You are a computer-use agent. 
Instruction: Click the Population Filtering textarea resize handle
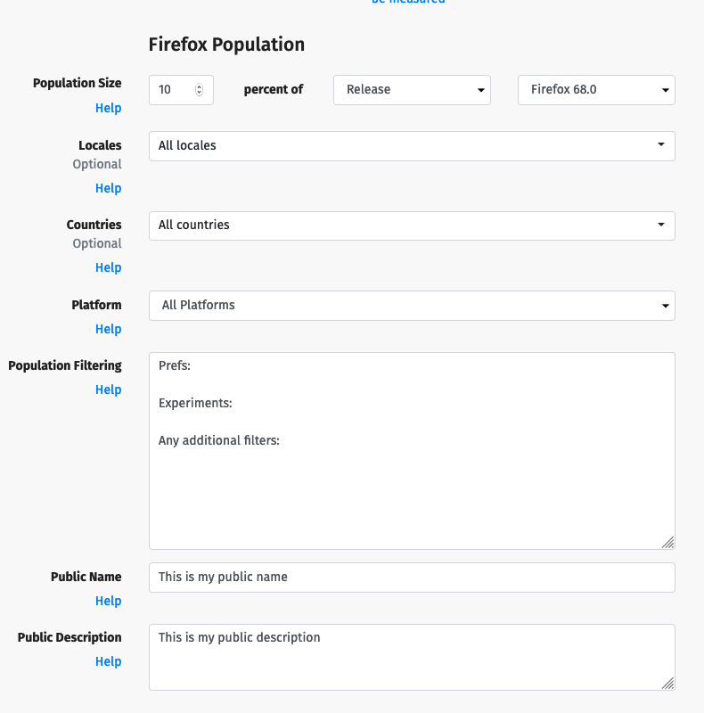[x=667, y=542]
